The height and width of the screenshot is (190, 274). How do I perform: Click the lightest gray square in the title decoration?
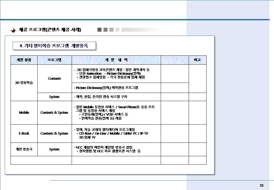point(117,30)
